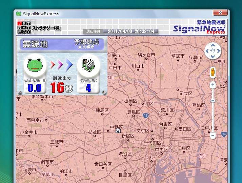Click the 16秒 arrival countdown
Viewport: 242px width, 183px height.
[x=62, y=87]
